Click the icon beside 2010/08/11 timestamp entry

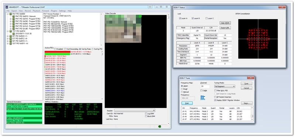pos(14,34)
